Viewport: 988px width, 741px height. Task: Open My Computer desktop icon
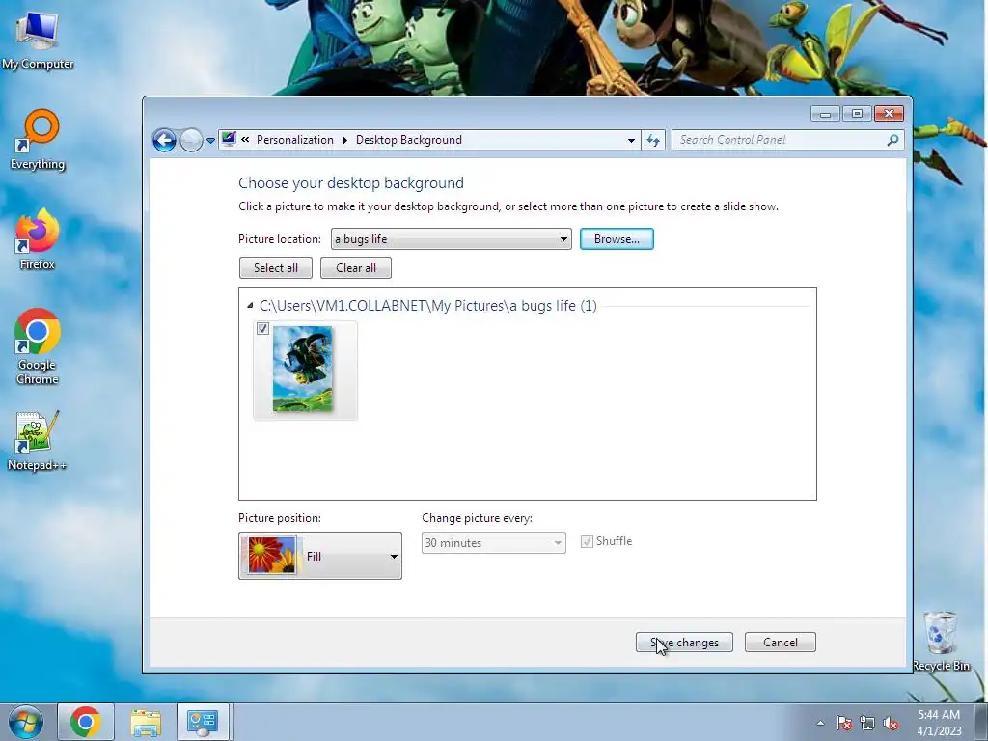tap(38, 40)
